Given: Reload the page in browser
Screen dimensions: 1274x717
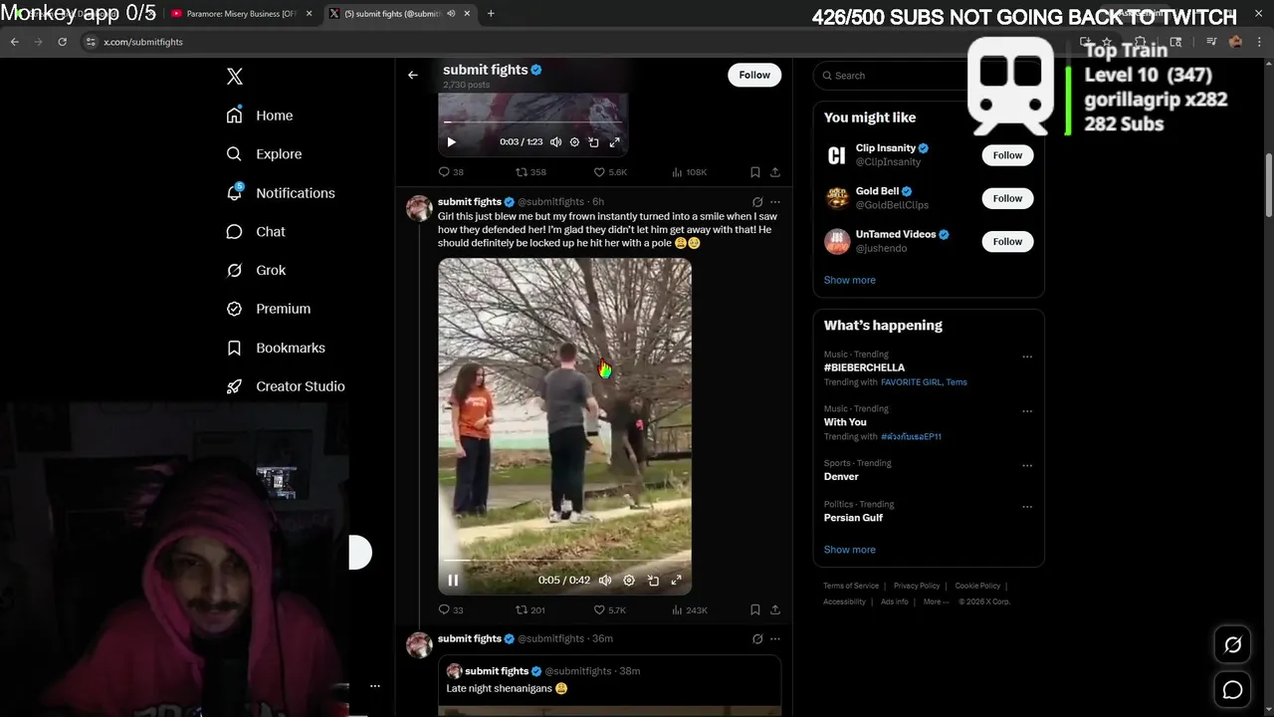Looking at the screenshot, I should click(62, 42).
